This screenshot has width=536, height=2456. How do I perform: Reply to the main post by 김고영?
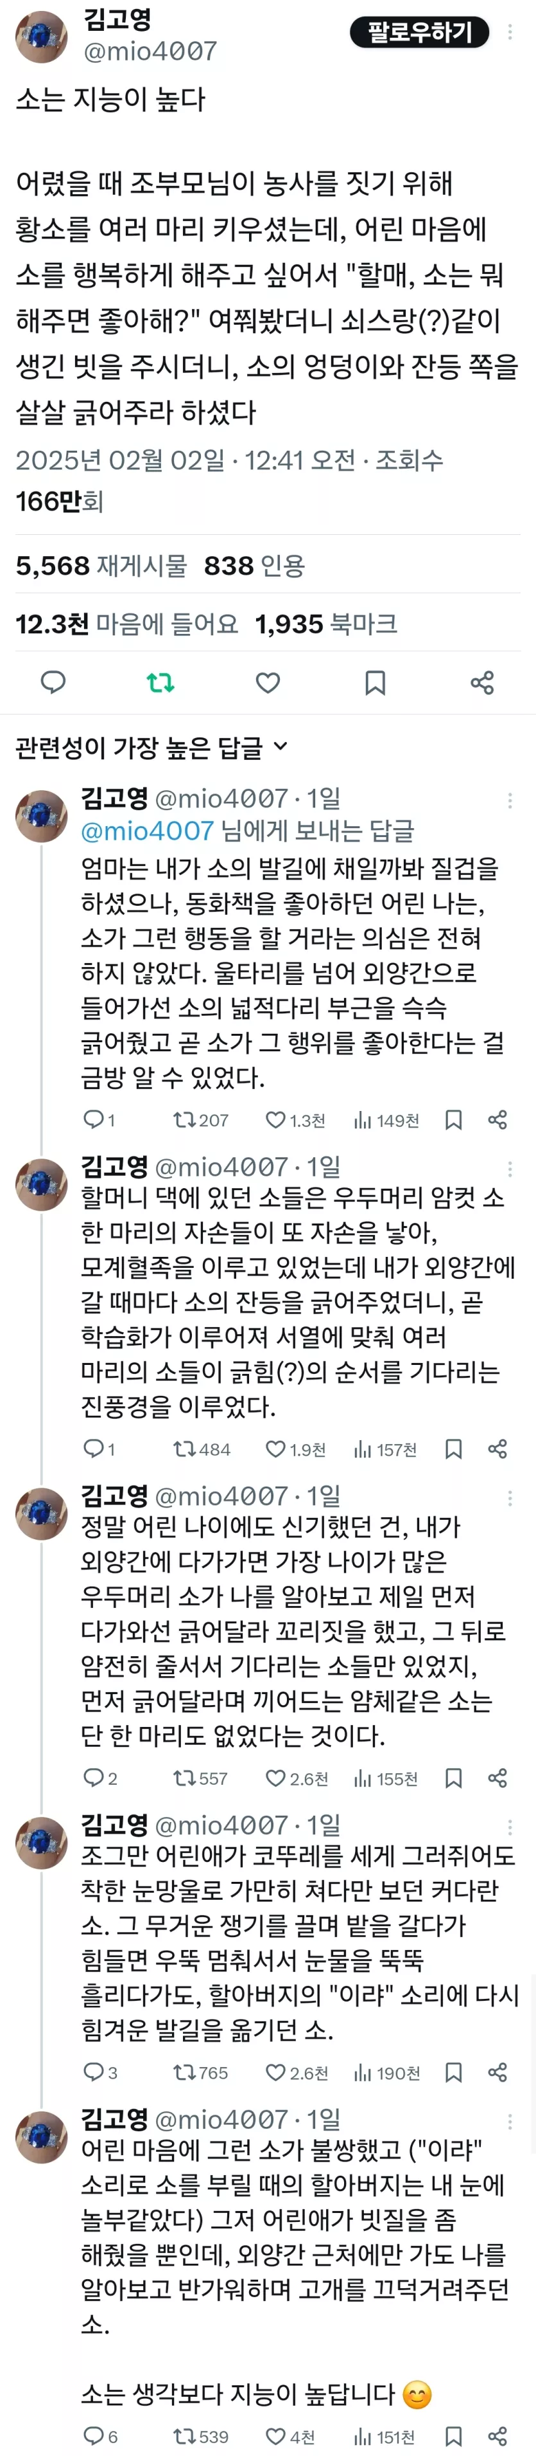[x=53, y=682]
